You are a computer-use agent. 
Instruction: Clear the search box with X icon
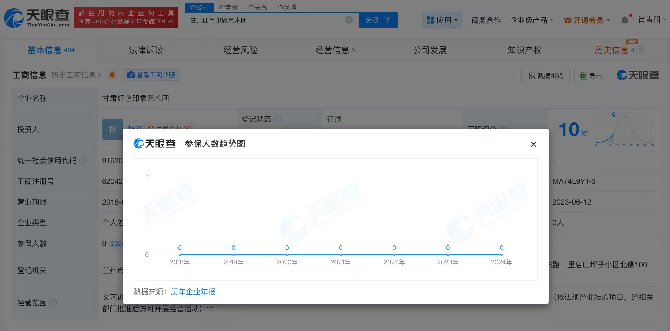(x=349, y=20)
